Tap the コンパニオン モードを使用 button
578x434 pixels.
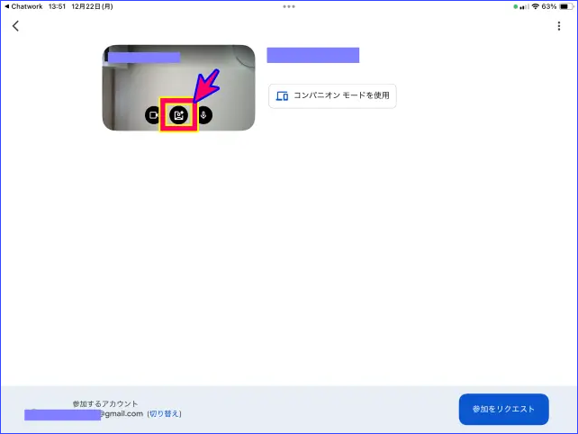[x=332, y=95]
